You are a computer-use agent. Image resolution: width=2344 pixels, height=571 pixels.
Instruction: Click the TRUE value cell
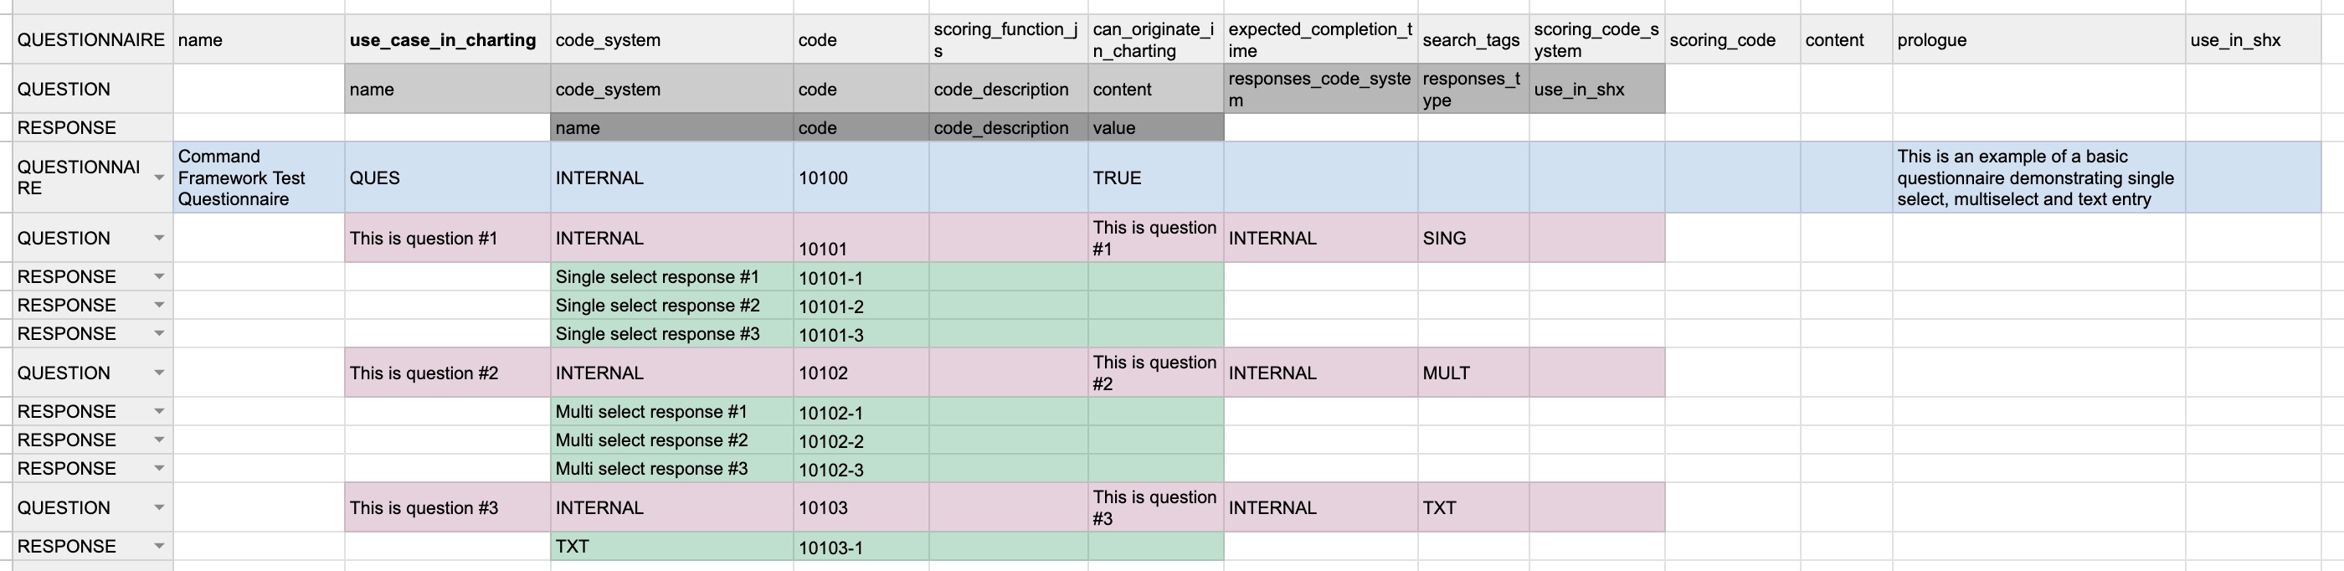click(1154, 177)
